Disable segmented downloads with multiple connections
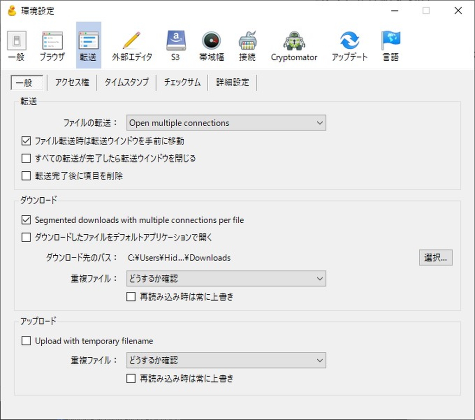This screenshot has width=475, height=420. point(26,220)
